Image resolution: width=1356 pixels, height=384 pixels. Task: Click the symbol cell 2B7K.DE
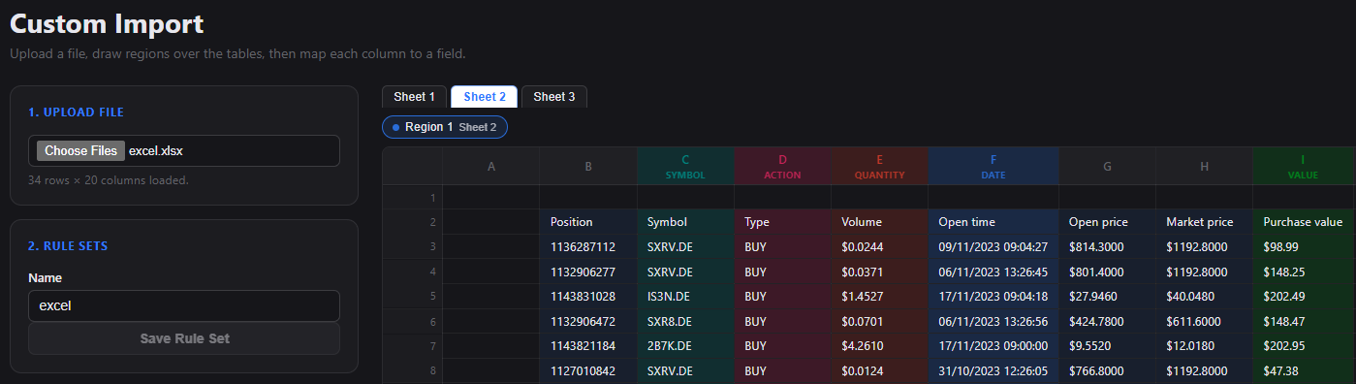pos(685,345)
